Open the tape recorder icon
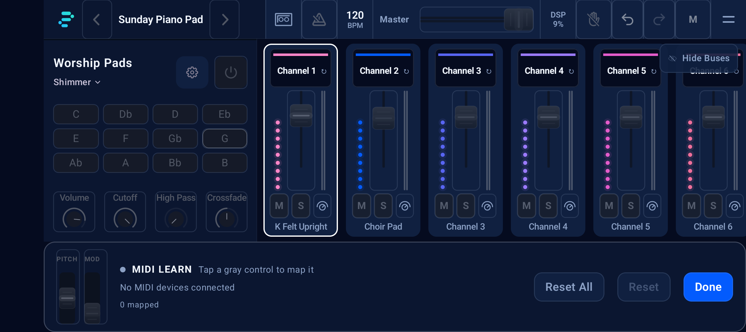Image resolution: width=746 pixels, height=332 pixels. coord(283,19)
